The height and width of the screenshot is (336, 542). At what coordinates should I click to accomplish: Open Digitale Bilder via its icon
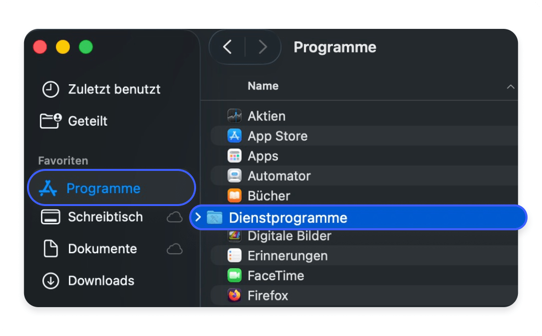pyautogui.click(x=234, y=235)
